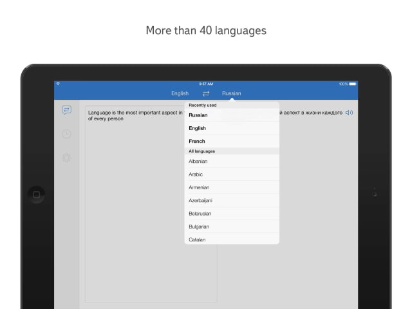Select French from recently used list
Image resolution: width=412 pixels, height=309 pixels.
coord(232,142)
